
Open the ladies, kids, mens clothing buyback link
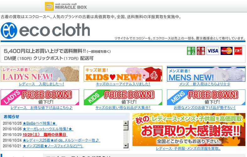coord(188,149)
